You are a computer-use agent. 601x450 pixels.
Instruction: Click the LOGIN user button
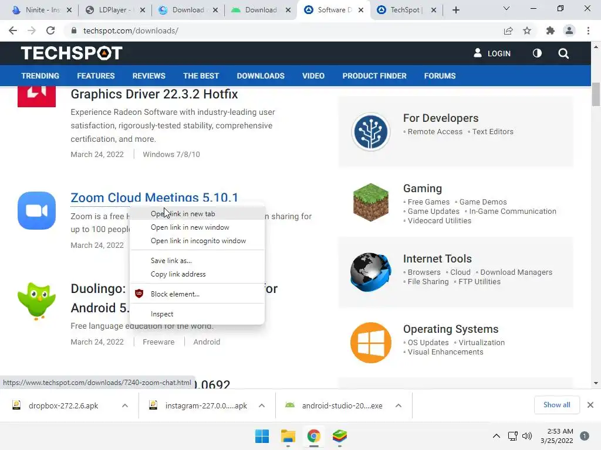coord(492,53)
